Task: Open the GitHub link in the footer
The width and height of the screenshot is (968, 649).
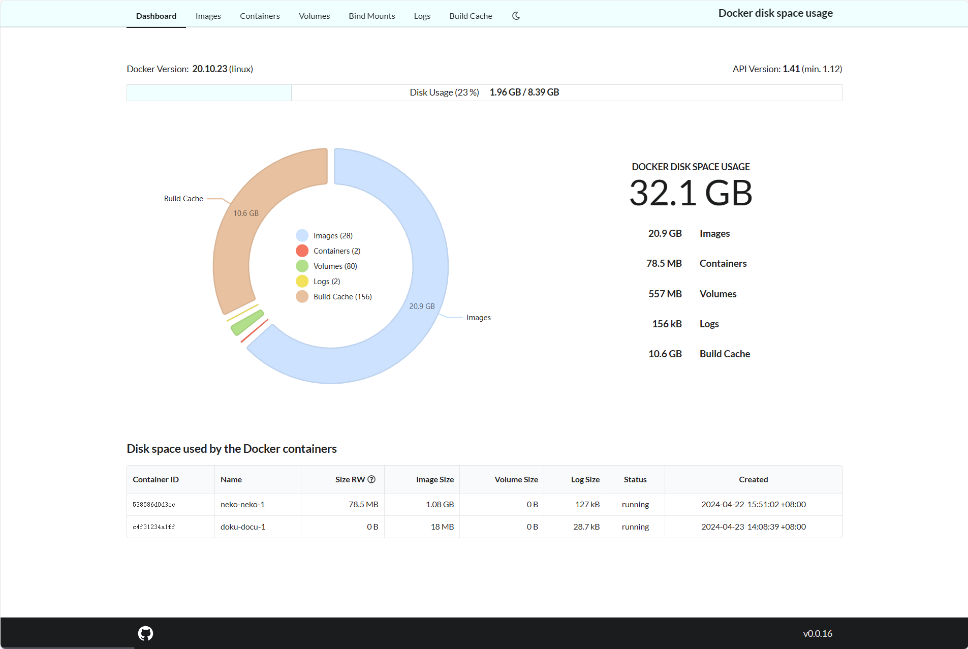Action: tap(145, 633)
